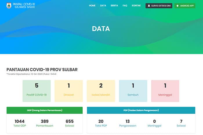
Task: Select the FAQ navigation item
Action: coord(125,6)
